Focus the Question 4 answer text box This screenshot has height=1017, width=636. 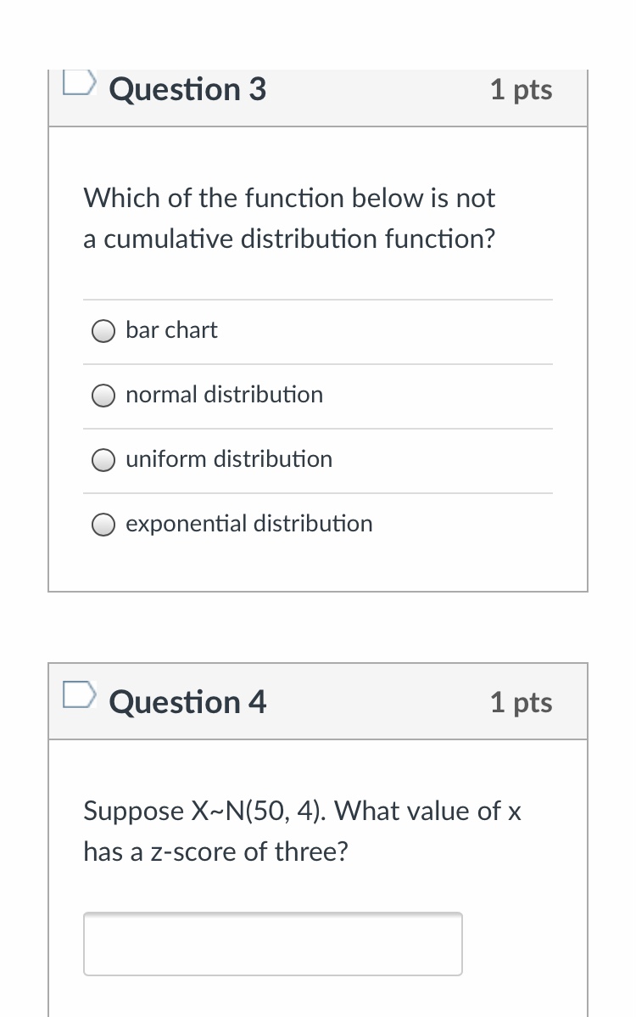coord(272,943)
